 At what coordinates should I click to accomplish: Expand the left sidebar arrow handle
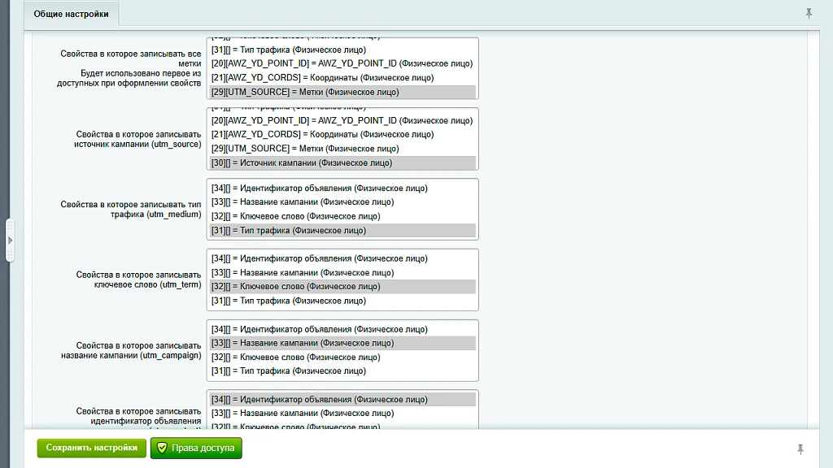[x=10, y=240]
